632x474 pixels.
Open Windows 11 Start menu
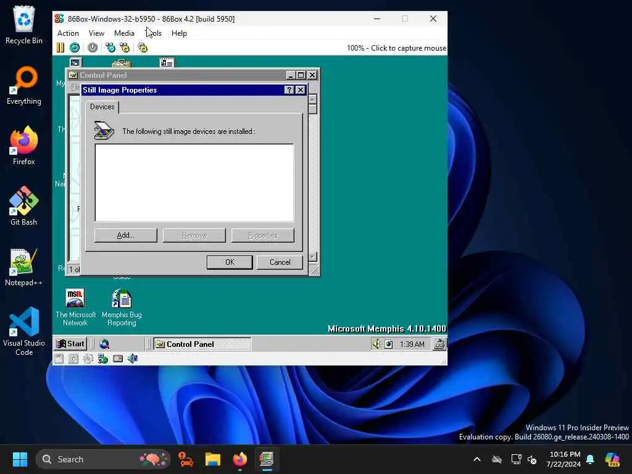coord(20,459)
